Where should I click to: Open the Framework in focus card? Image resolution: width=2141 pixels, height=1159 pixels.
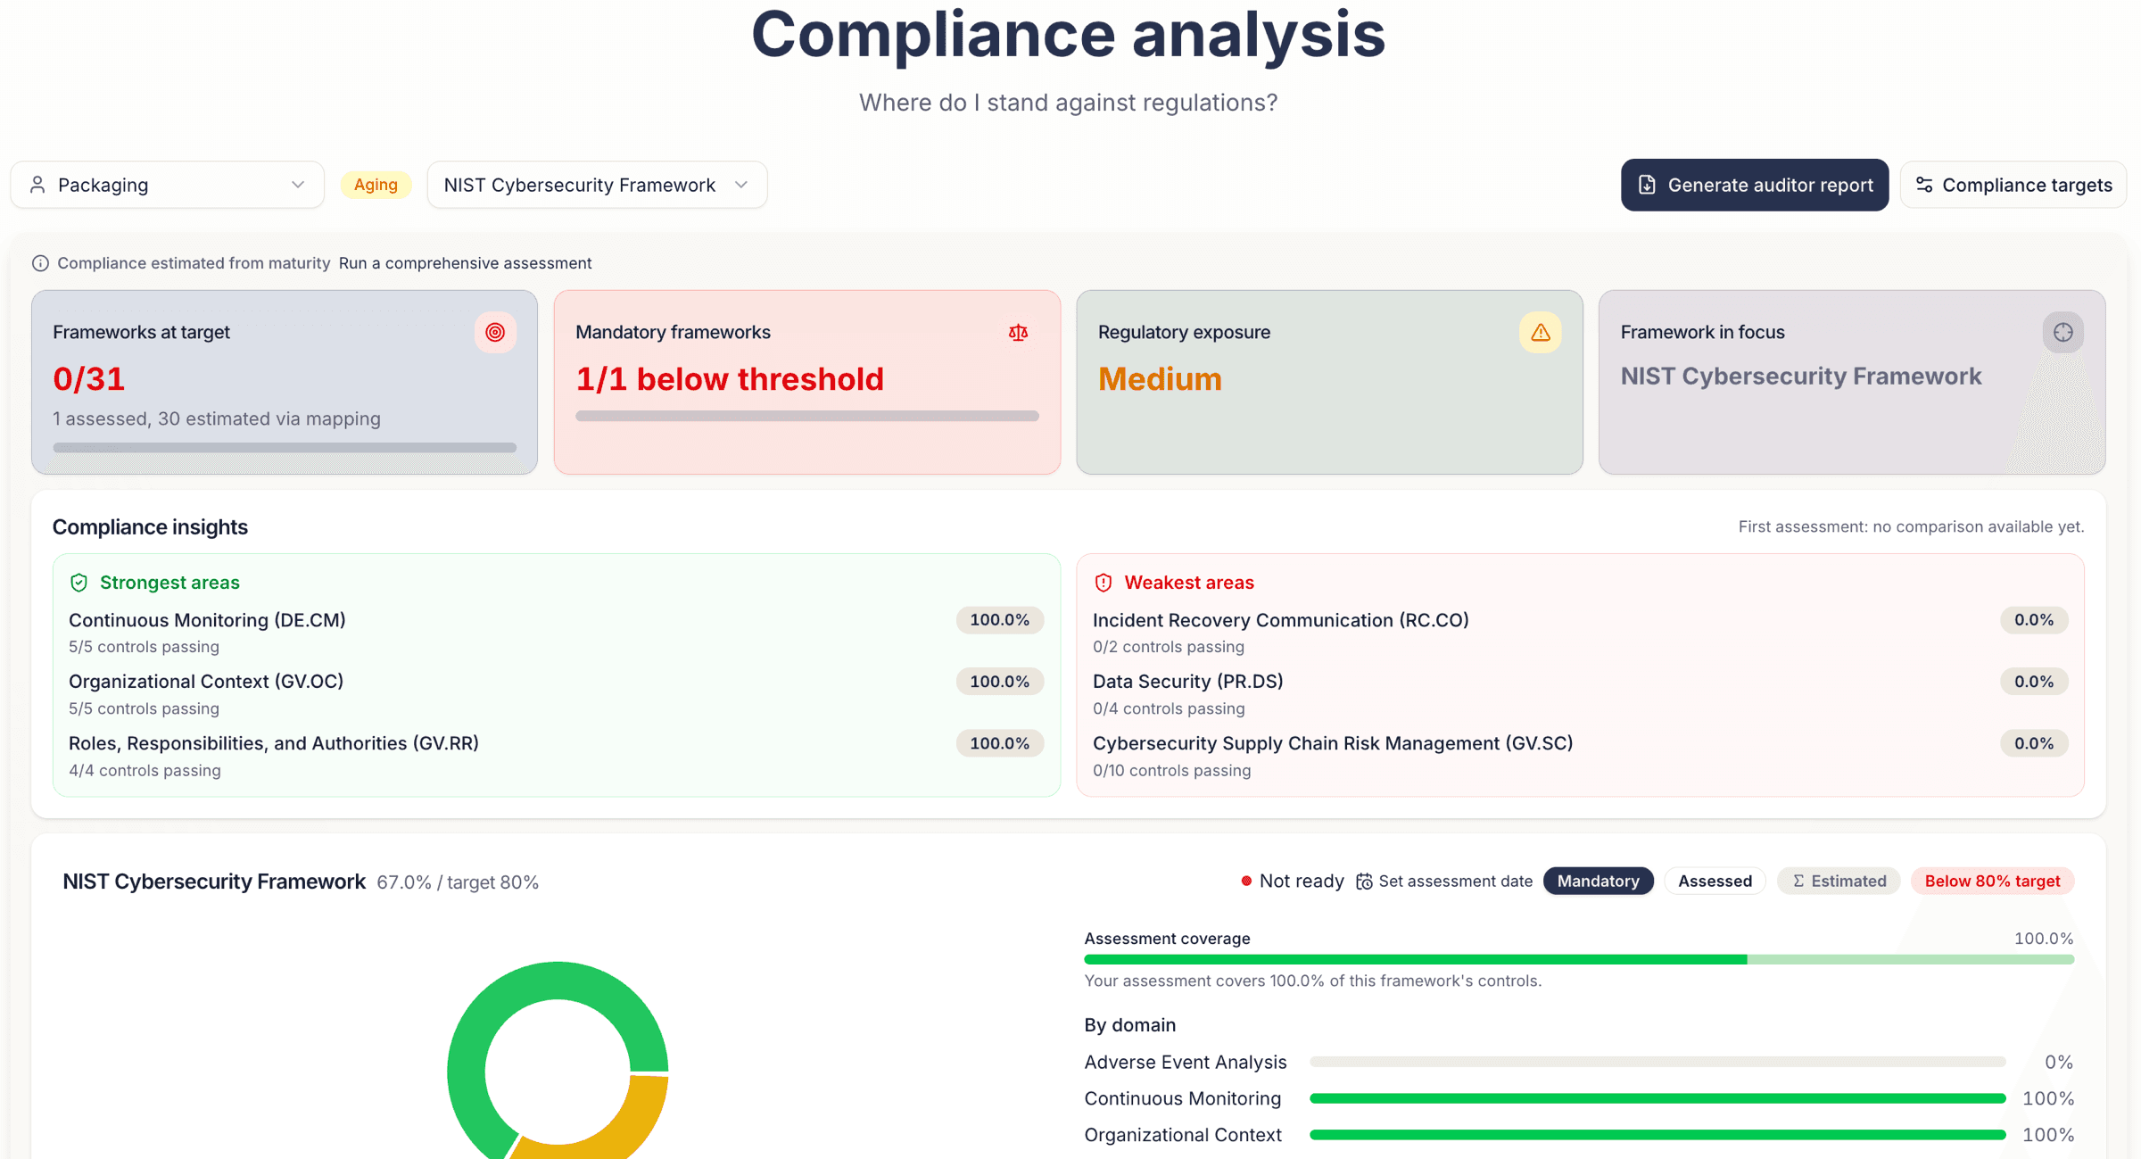[x=1853, y=382]
